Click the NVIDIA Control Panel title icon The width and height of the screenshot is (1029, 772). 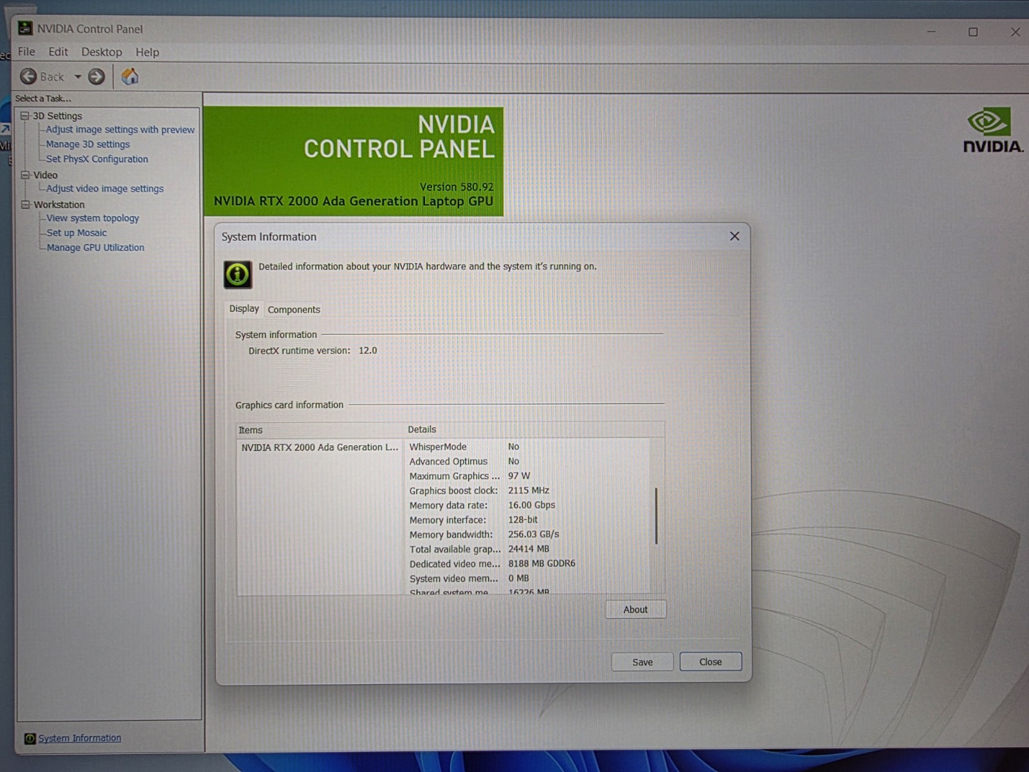point(25,28)
